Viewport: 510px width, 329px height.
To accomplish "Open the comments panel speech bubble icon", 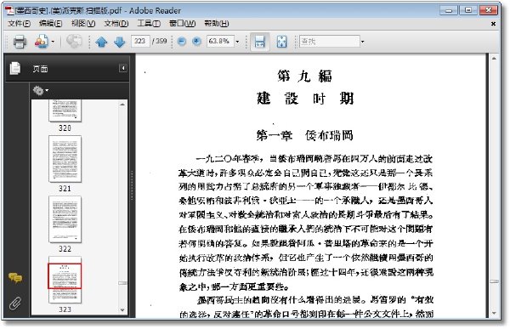I will (15, 278).
